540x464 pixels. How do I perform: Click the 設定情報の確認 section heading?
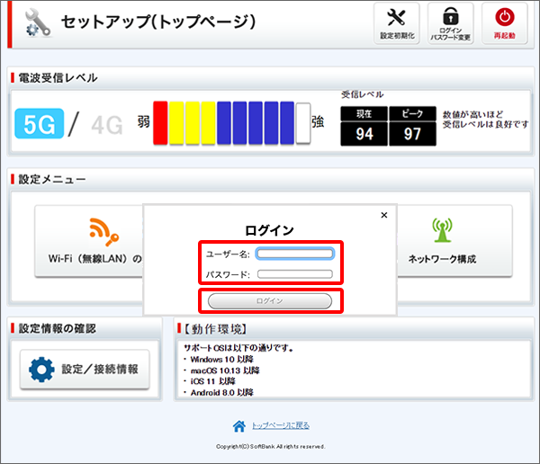click(58, 328)
